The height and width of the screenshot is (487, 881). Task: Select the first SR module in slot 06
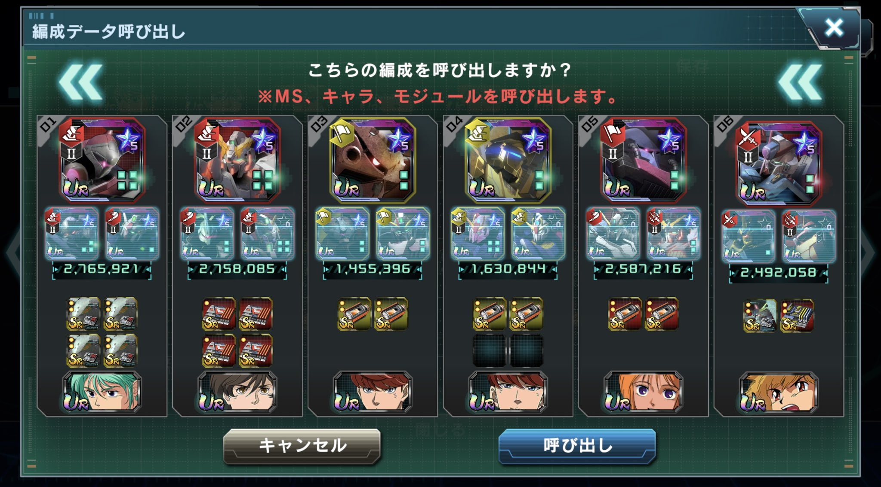(760, 316)
